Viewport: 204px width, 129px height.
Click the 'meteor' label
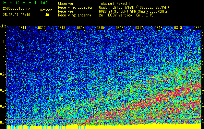point(46,10)
